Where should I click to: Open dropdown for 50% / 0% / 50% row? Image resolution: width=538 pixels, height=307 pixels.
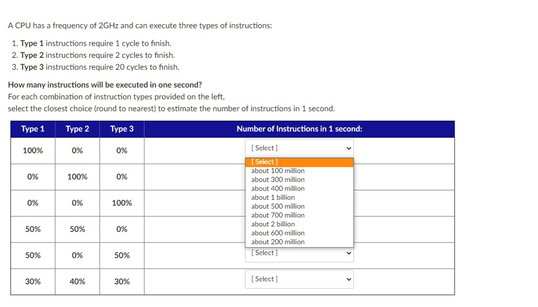coord(299,253)
